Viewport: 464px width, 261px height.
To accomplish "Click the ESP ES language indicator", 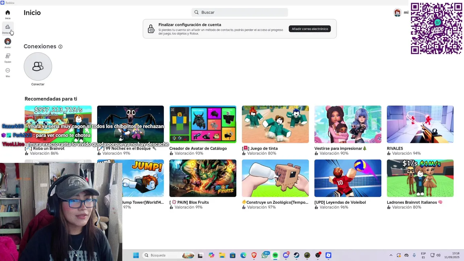I will coord(423,255).
